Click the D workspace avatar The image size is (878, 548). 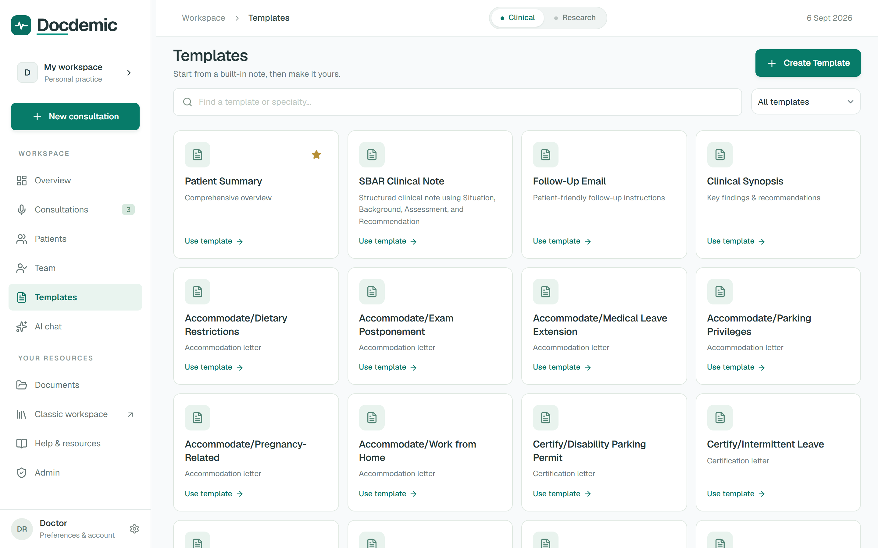click(x=27, y=73)
